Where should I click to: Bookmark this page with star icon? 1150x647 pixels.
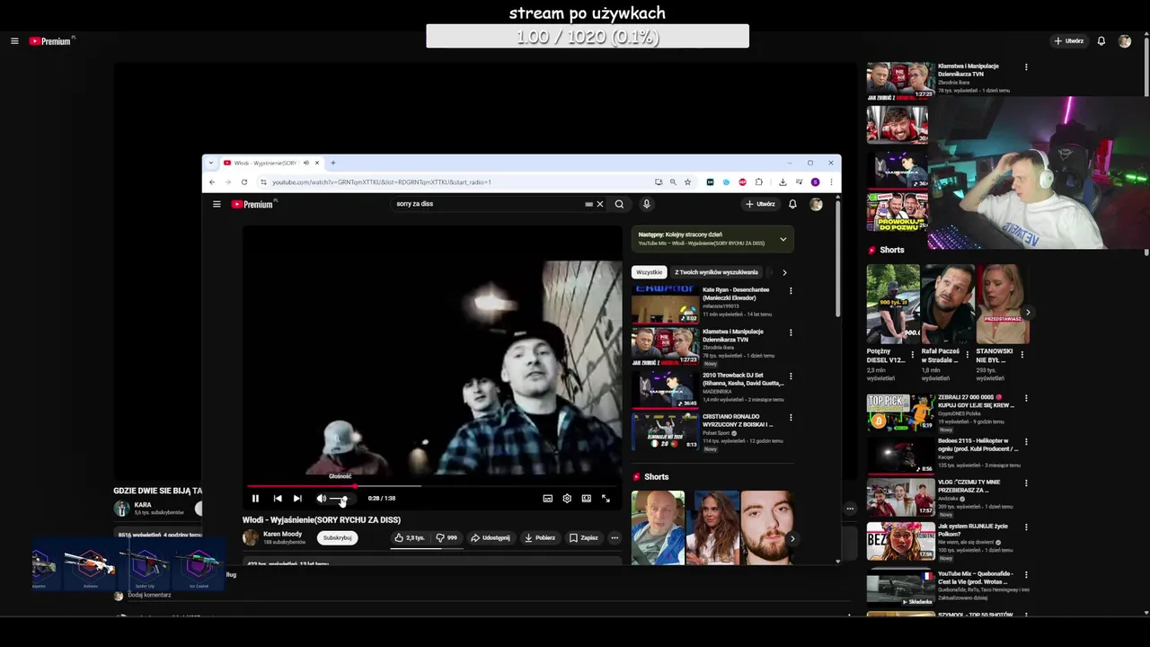click(x=687, y=182)
